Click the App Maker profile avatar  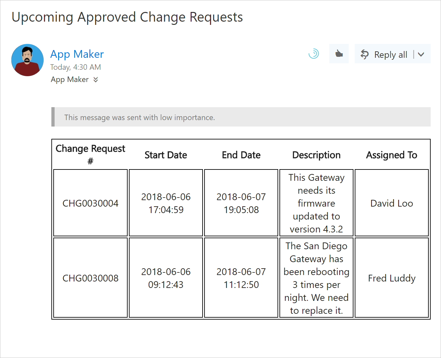click(x=27, y=60)
